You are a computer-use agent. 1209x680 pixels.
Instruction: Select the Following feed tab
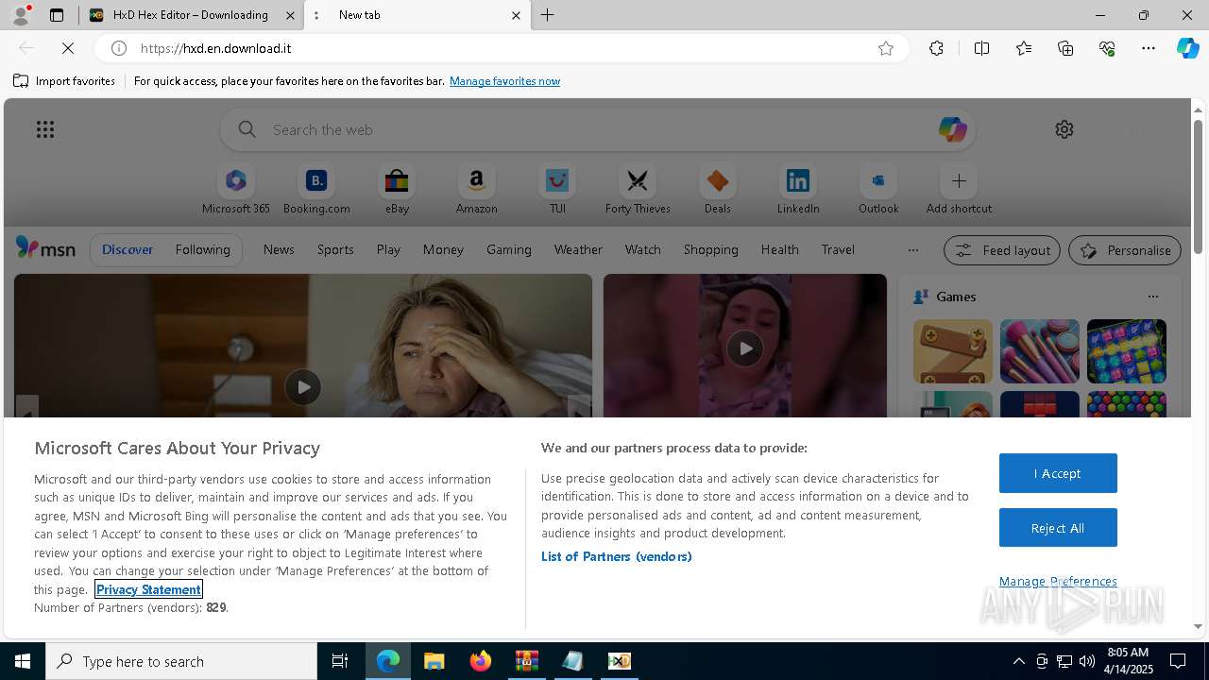(x=202, y=249)
